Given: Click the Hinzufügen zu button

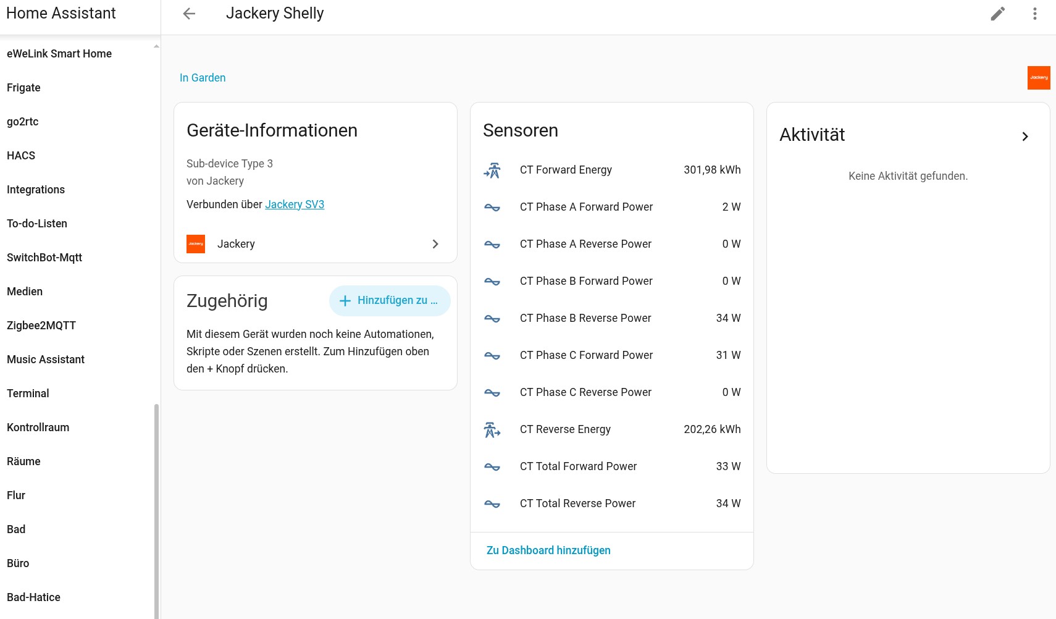Looking at the screenshot, I should (x=390, y=301).
